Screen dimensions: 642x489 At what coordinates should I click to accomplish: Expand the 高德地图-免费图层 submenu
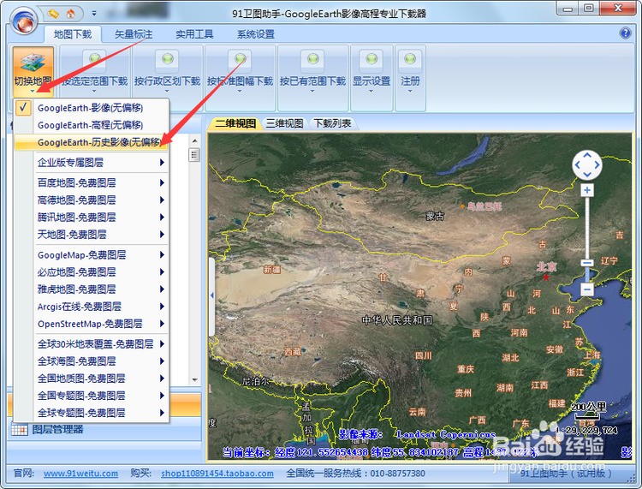pyautogui.click(x=92, y=200)
